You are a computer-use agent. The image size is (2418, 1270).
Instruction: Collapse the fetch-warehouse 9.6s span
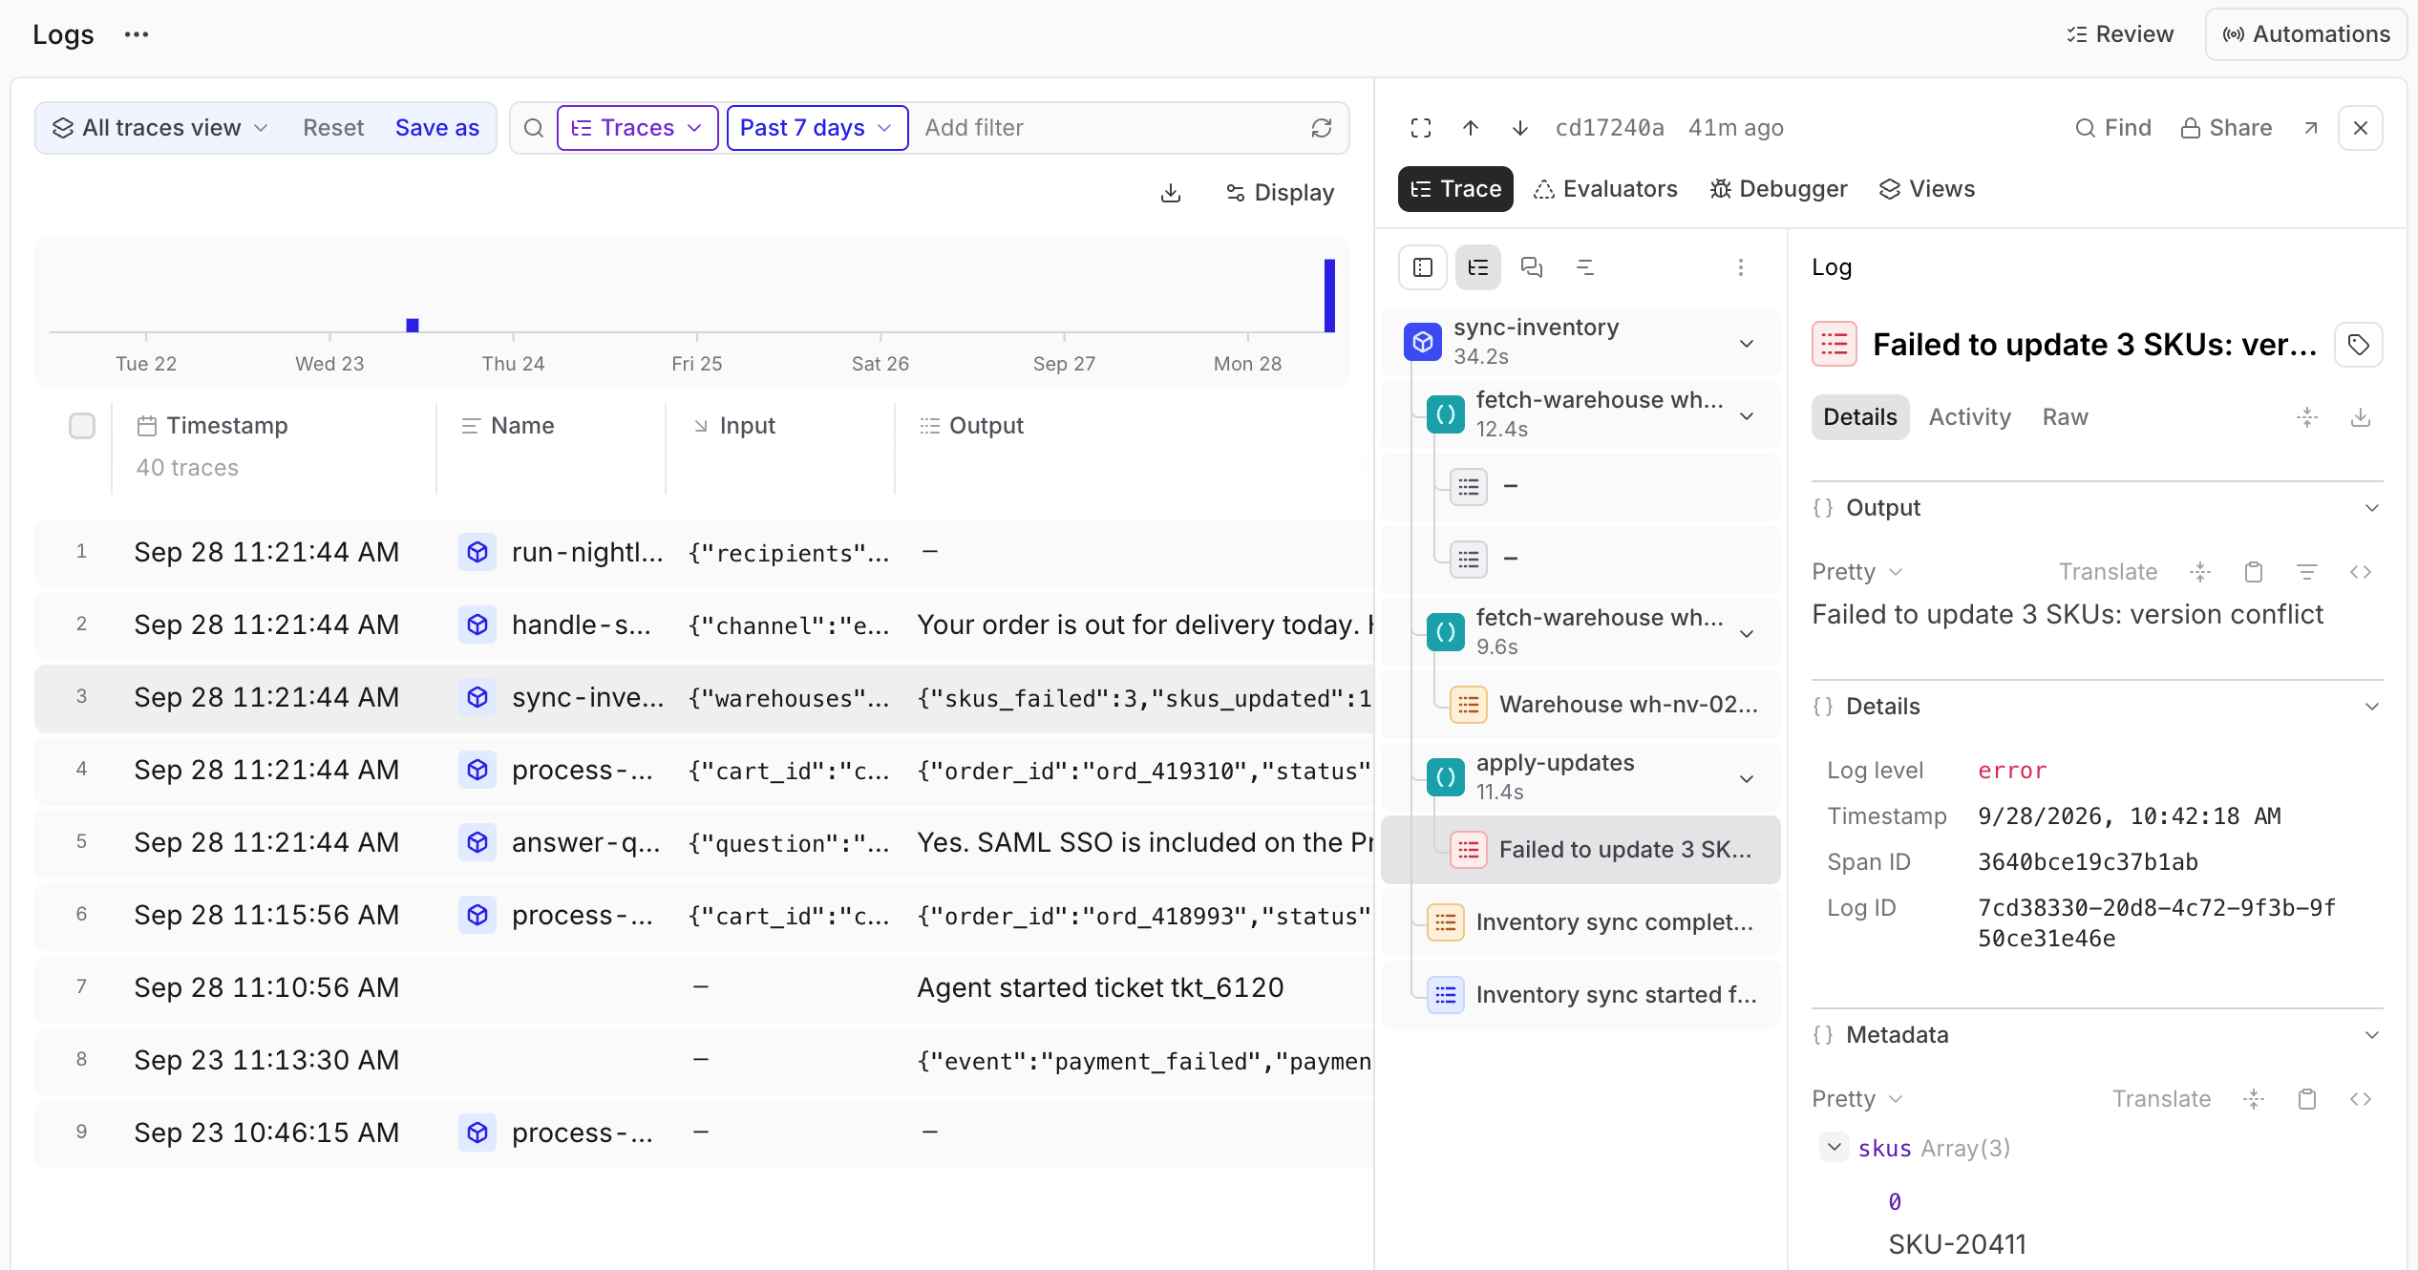click(1747, 633)
